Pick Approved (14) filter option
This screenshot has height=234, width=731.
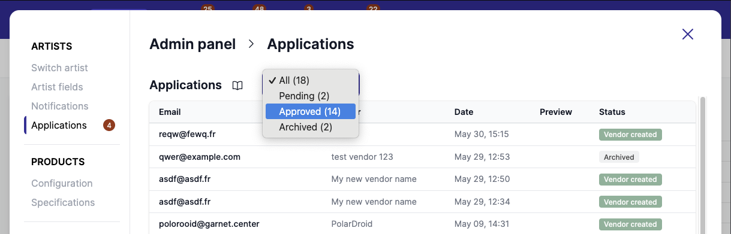[x=311, y=111]
